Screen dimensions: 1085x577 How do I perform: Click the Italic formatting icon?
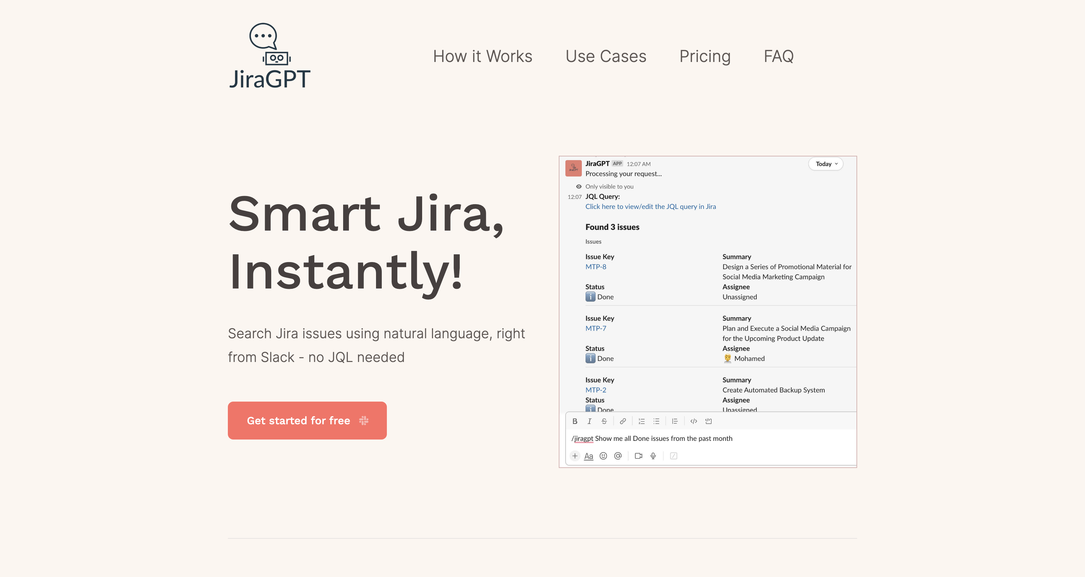(x=589, y=421)
